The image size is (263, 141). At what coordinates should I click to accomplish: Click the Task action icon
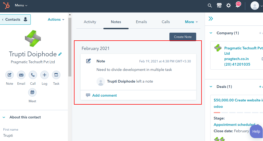click(56, 75)
